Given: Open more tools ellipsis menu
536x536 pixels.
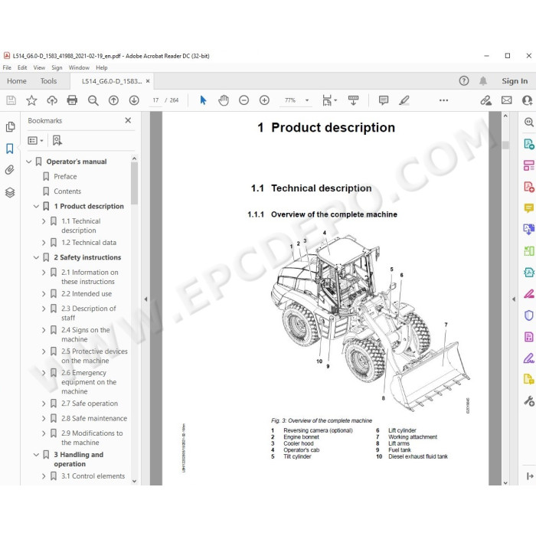Looking at the screenshot, I should coord(443,100).
